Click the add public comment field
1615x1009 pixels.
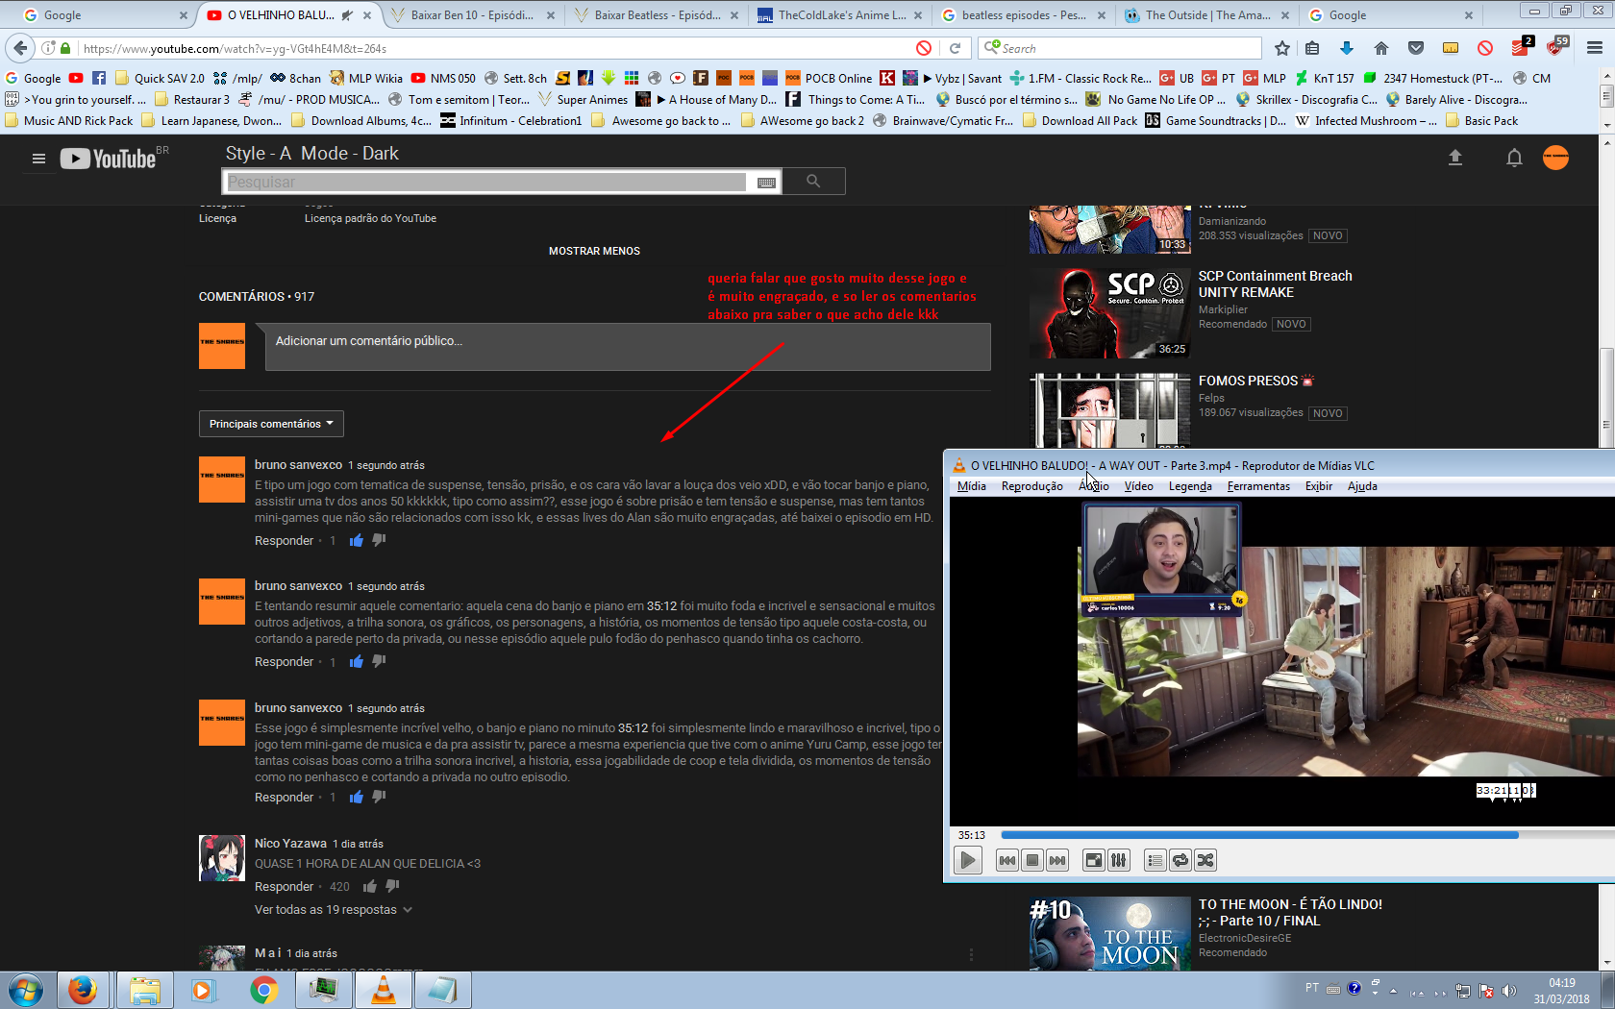coord(627,342)
